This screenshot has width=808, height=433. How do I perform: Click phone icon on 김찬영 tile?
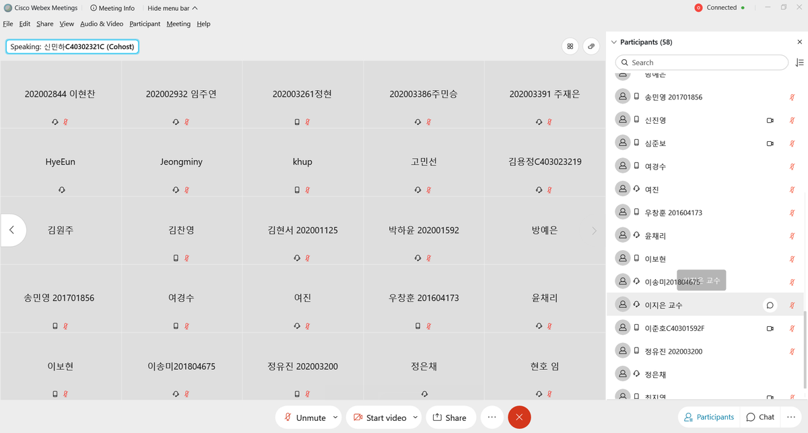tap(176, 258)
